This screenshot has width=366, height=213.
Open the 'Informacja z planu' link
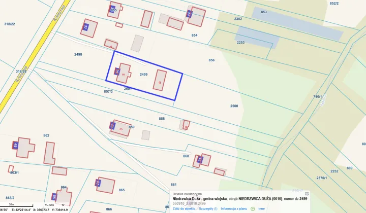[x=234, y=209]
